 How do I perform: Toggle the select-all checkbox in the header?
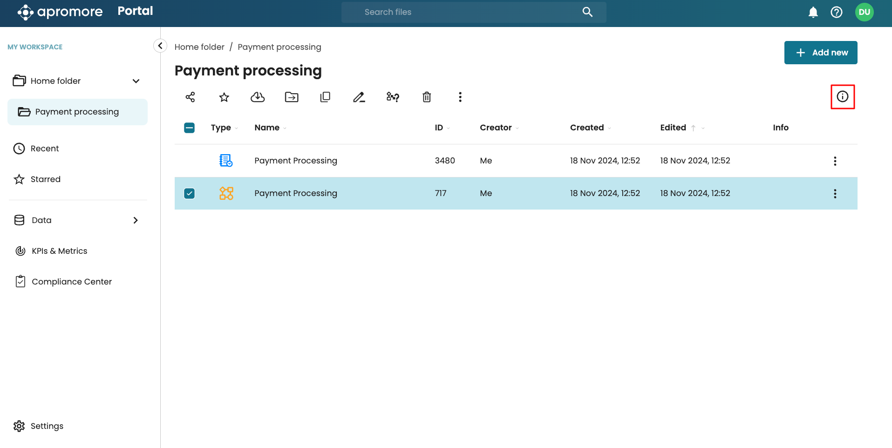point(190,128)
